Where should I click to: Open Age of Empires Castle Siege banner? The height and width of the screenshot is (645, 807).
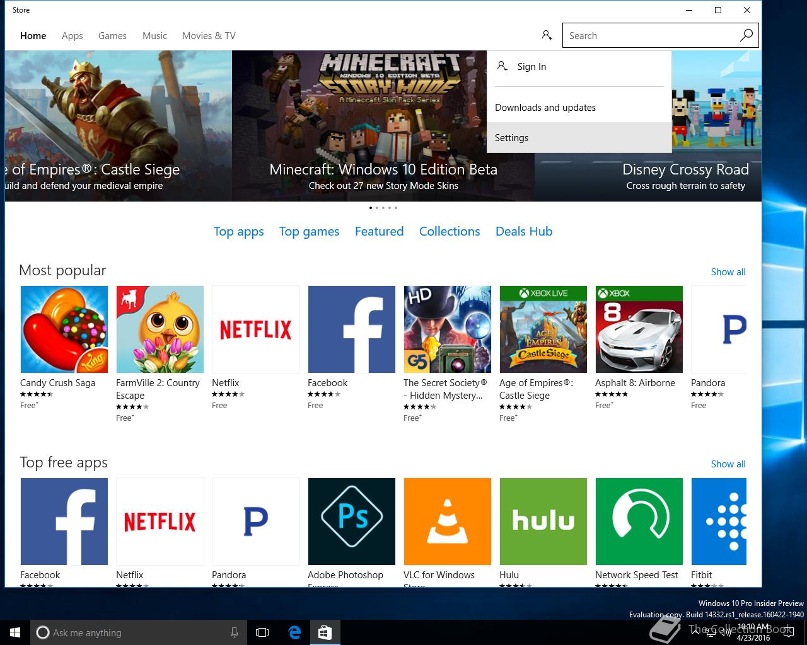[119, 126]
